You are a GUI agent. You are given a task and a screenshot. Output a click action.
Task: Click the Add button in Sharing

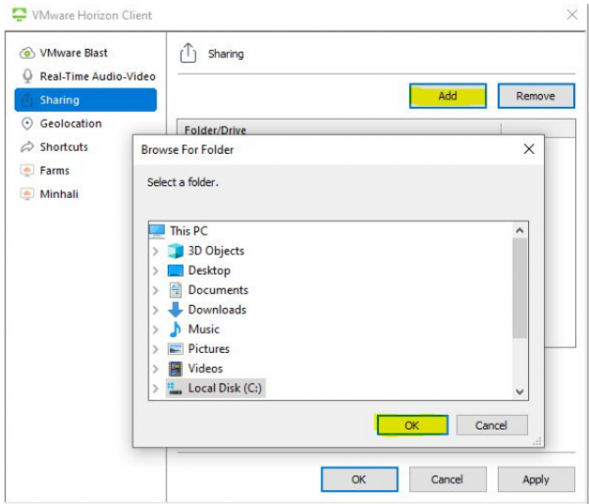click(x=448, y=96)
